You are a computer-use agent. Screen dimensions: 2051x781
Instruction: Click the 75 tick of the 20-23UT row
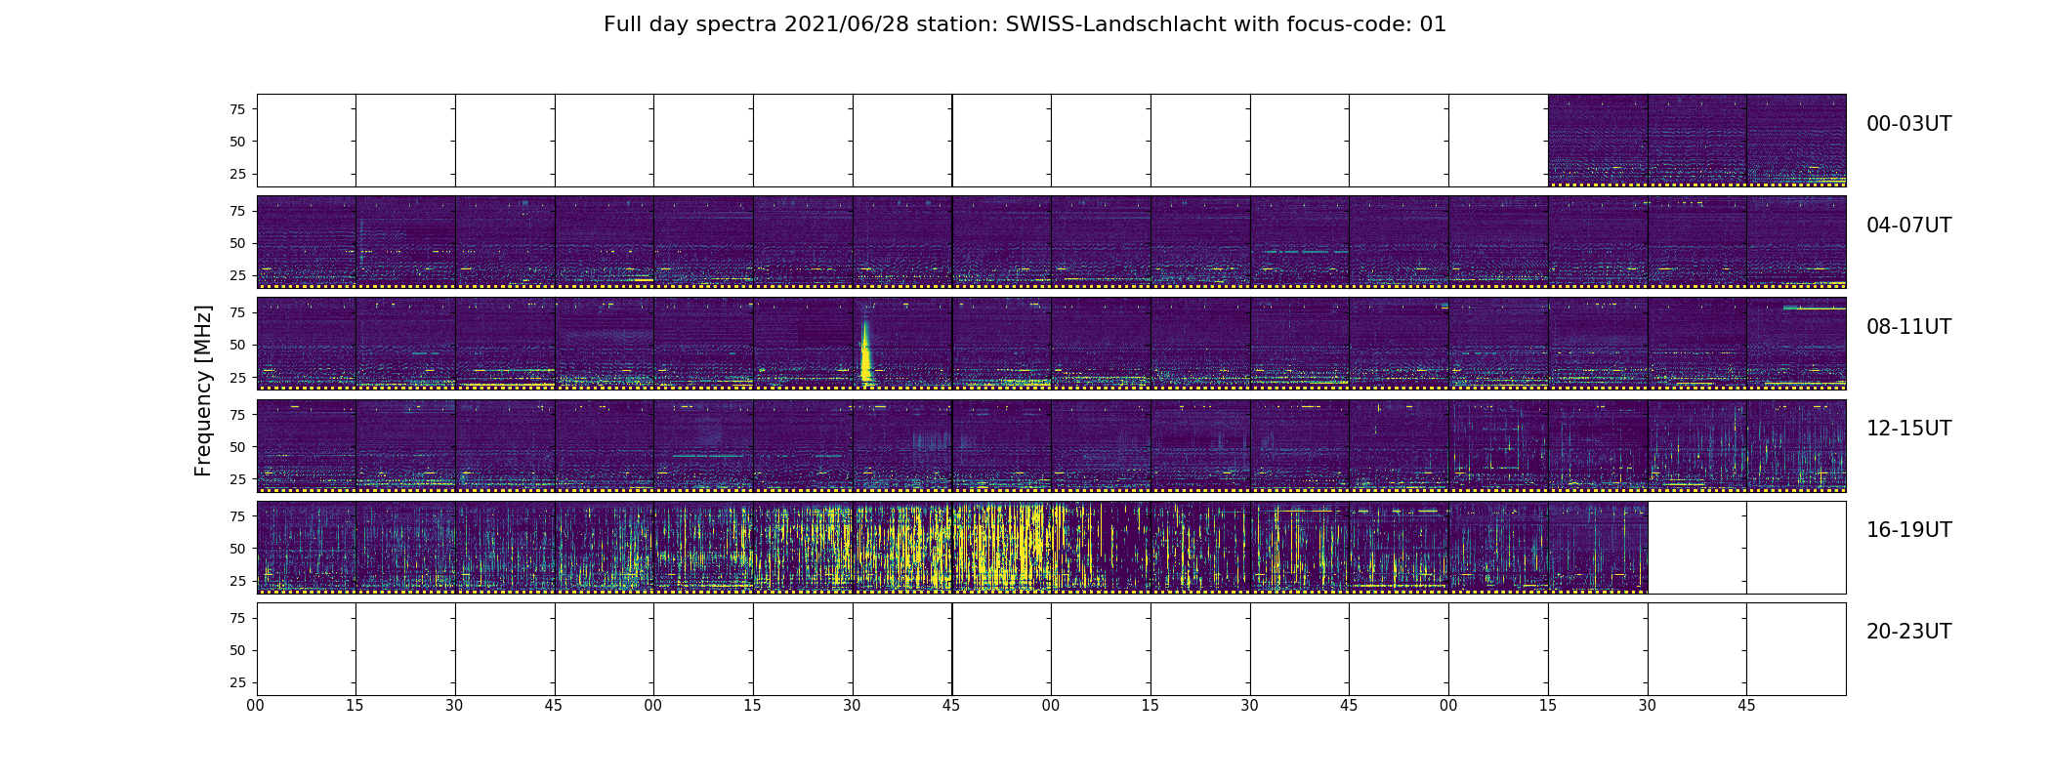click(x=237, y=618)
